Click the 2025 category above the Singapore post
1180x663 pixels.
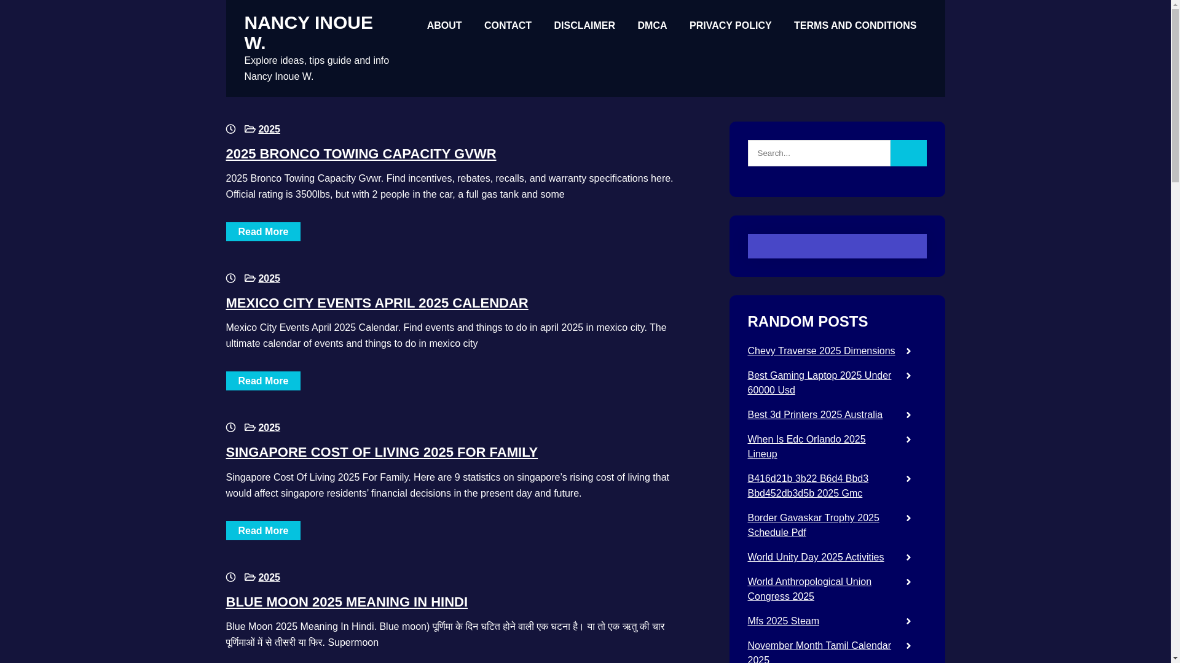click(x=269, y=428)
